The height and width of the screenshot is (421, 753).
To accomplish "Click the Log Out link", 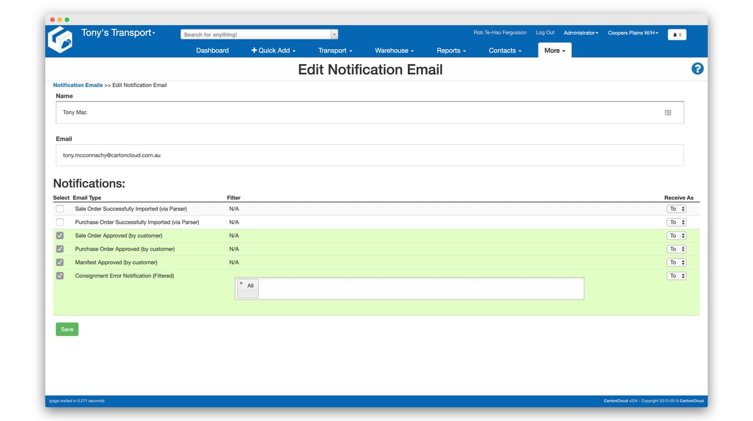I will point(545,32).
